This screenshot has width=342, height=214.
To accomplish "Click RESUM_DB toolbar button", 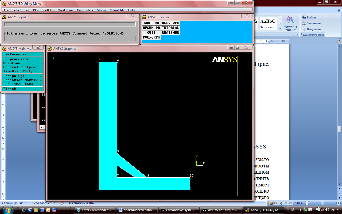I will coord(151,28).
